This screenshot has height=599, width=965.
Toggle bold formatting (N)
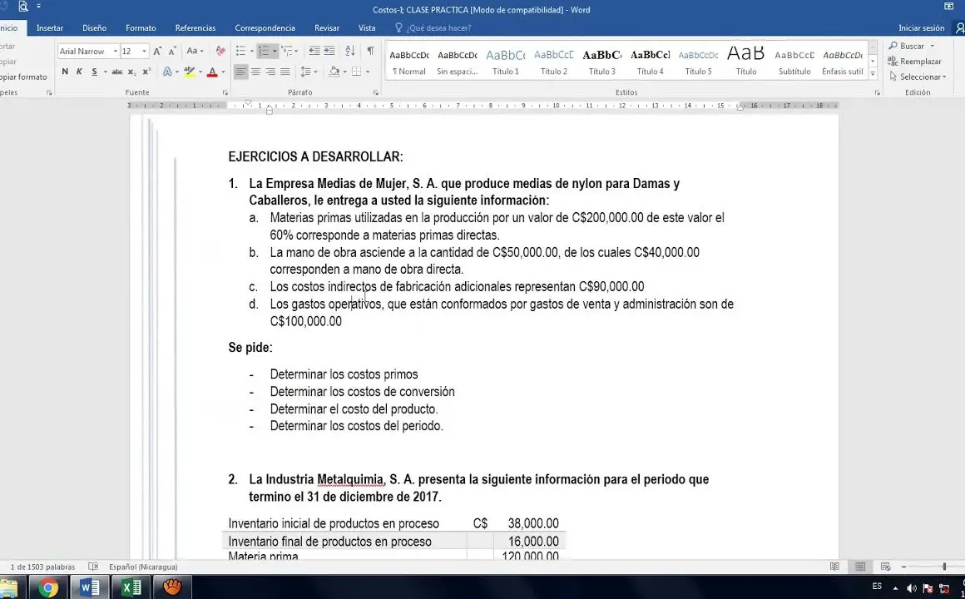[65, 72]
